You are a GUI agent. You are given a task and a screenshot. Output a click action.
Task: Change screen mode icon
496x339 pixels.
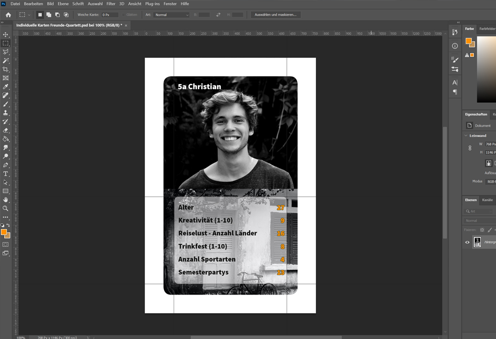pos(6,253)
